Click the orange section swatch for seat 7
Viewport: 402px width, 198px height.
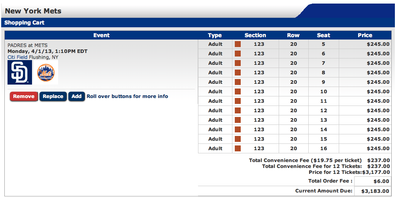pos(238,63)
